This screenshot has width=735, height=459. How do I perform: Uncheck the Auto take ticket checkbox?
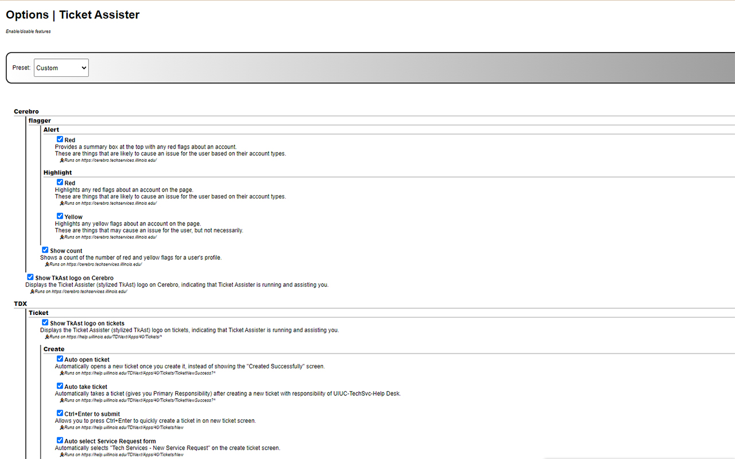coord(60,386)
